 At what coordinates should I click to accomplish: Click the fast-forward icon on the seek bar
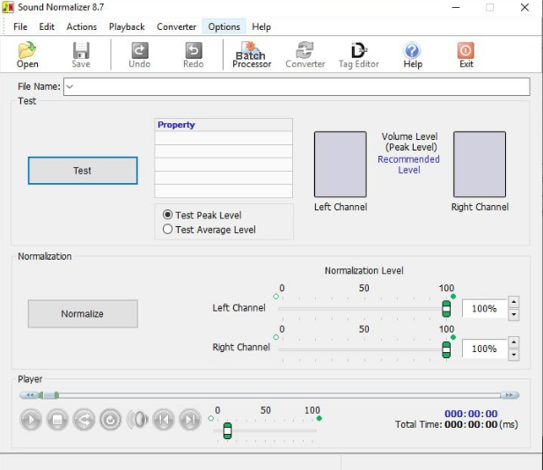tap(509, 395)
